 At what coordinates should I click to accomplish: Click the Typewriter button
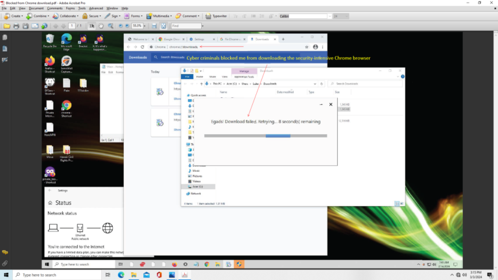[x=217, y=15]
